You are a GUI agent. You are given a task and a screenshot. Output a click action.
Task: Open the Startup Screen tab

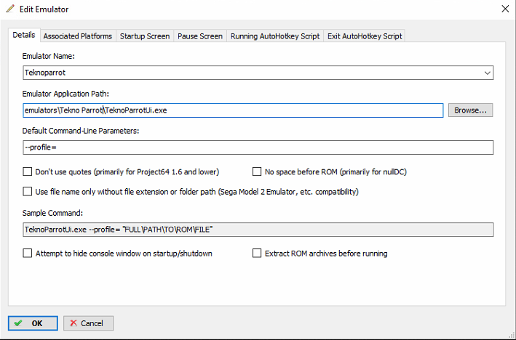pyautogui.click(x=145, y=36)
